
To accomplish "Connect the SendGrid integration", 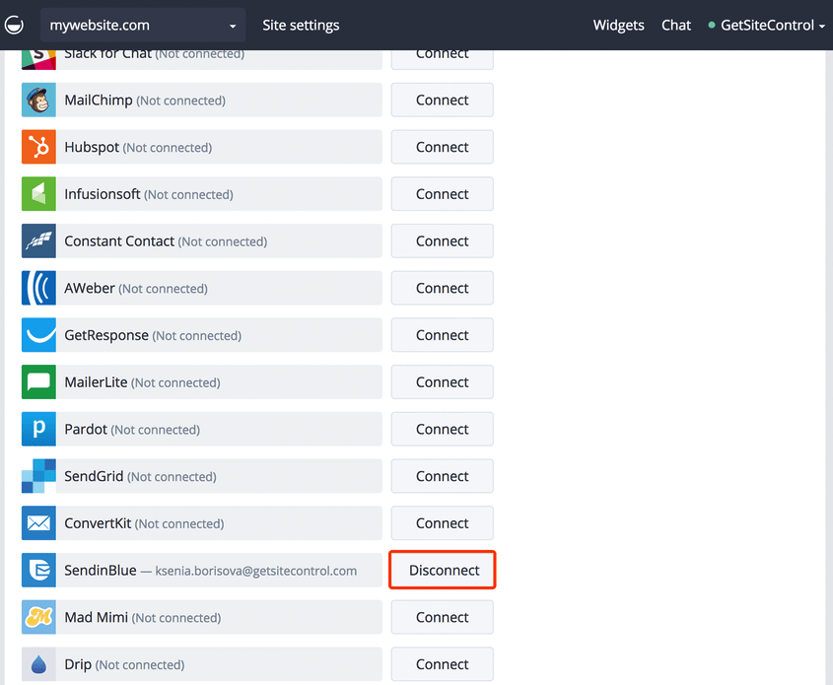I will coord(443,476).
